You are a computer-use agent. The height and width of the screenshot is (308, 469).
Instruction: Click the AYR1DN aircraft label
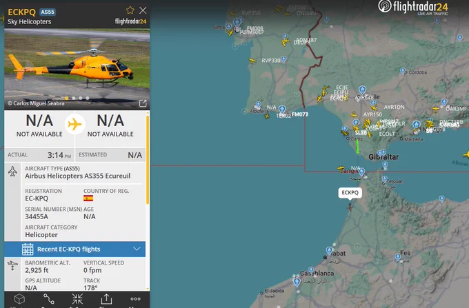tap(395, 107)
